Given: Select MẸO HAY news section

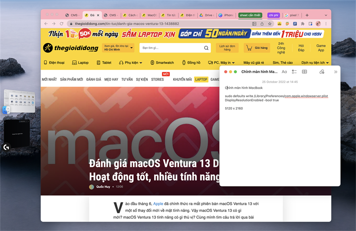Looking at the screenshot, I should pyautogui.click(x=111, y=80).
